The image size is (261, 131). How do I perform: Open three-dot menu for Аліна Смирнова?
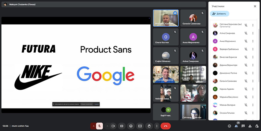253,33
